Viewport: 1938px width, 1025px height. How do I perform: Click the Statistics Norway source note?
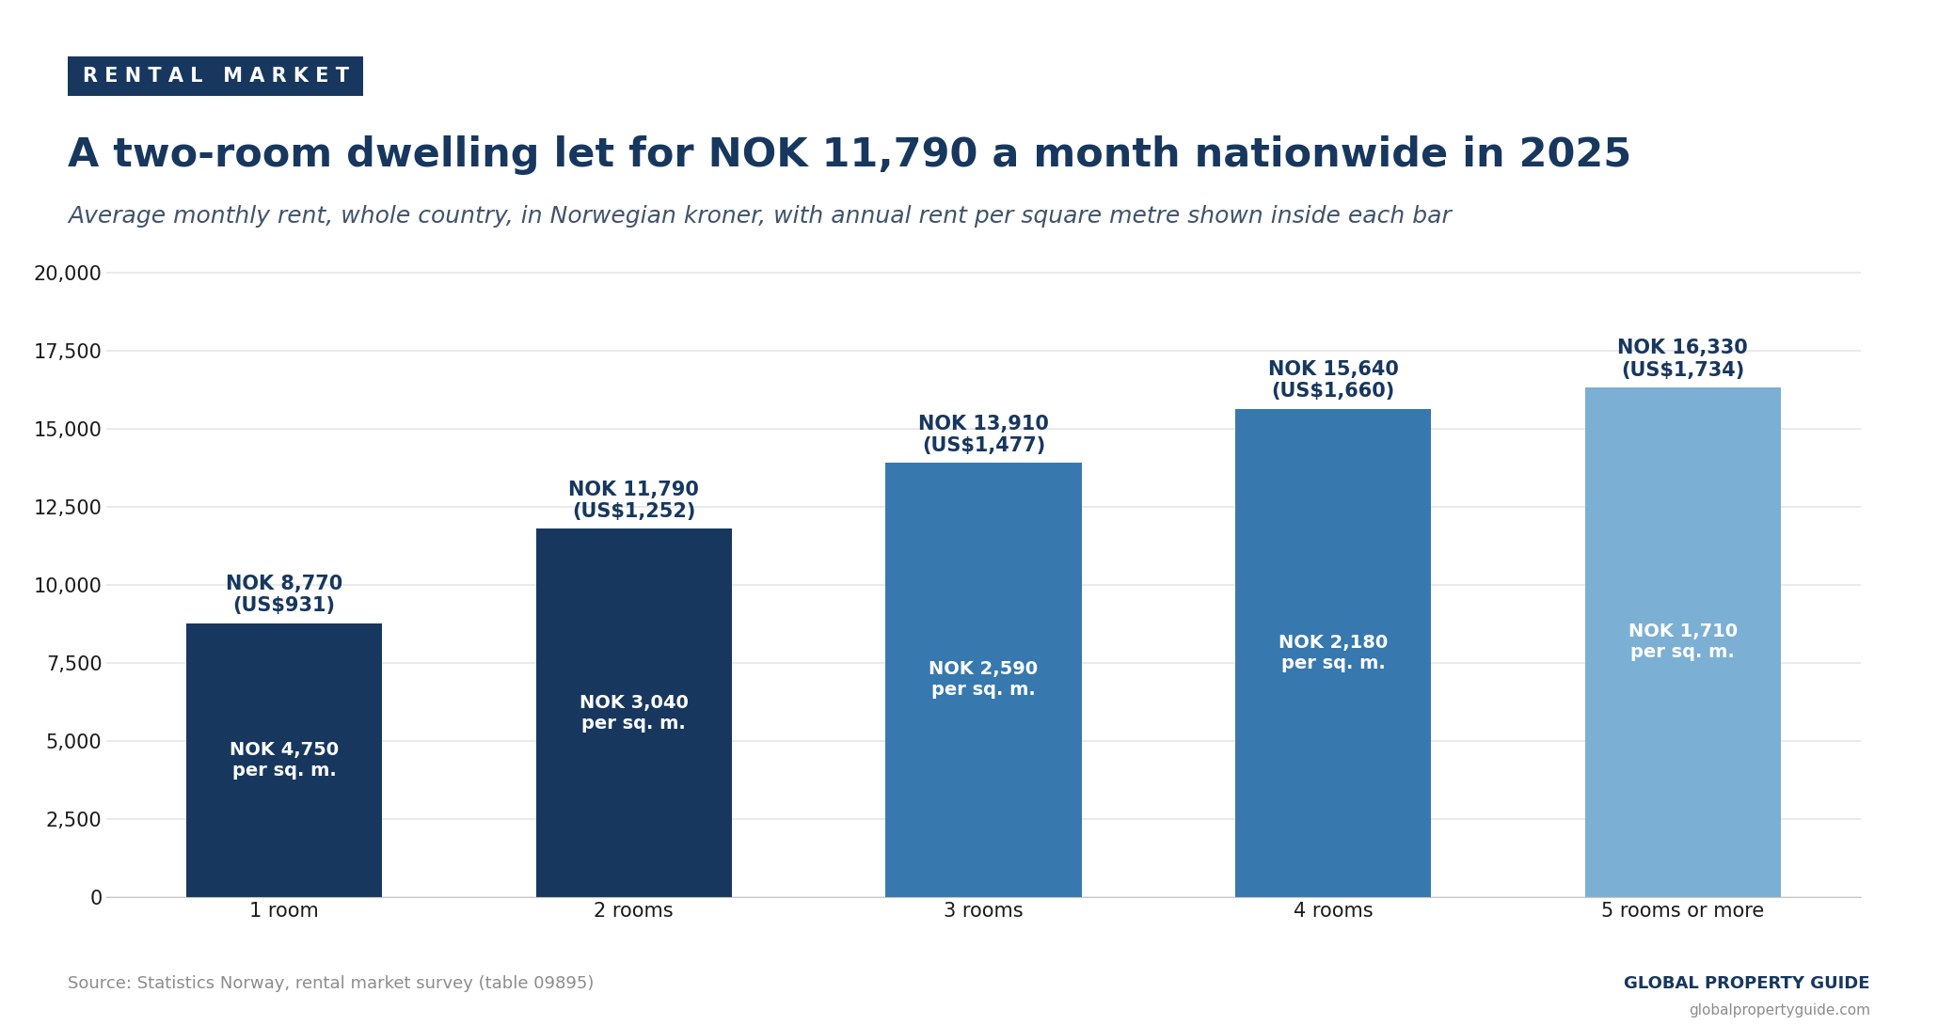[x=330, y=984]
